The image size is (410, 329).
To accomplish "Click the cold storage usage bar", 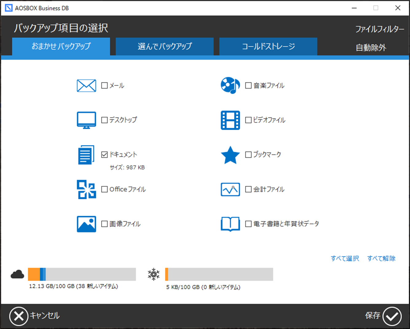I will click(219, 274).
